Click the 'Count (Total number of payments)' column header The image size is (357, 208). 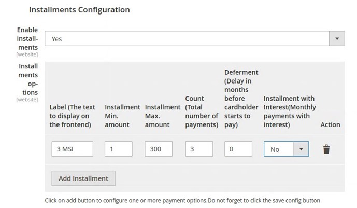[x=202, y=112]
